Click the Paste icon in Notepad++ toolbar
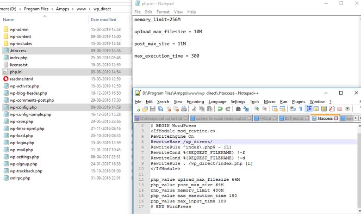The width and height of the screenshot is (361, 214). 210,109
